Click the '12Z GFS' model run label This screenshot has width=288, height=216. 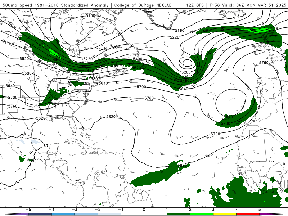pyautogui.click(x=195, y=5)
